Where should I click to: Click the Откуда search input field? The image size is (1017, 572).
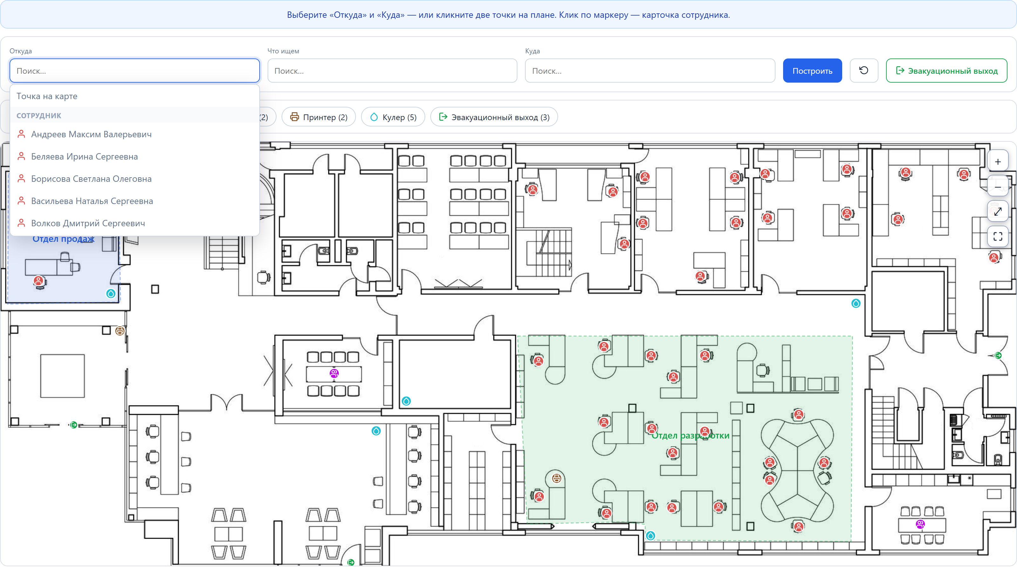click(x=135, y=71)
